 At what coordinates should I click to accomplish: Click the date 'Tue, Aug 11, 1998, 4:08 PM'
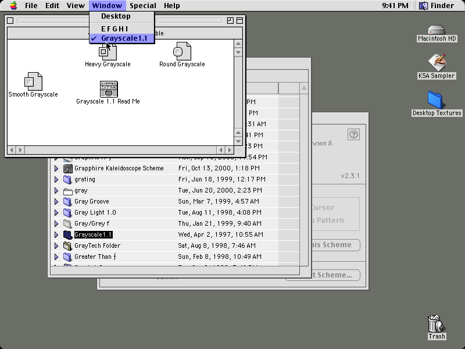(220, 212)
